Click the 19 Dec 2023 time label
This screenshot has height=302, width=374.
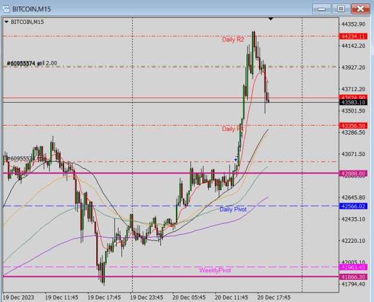click(19, 297)
